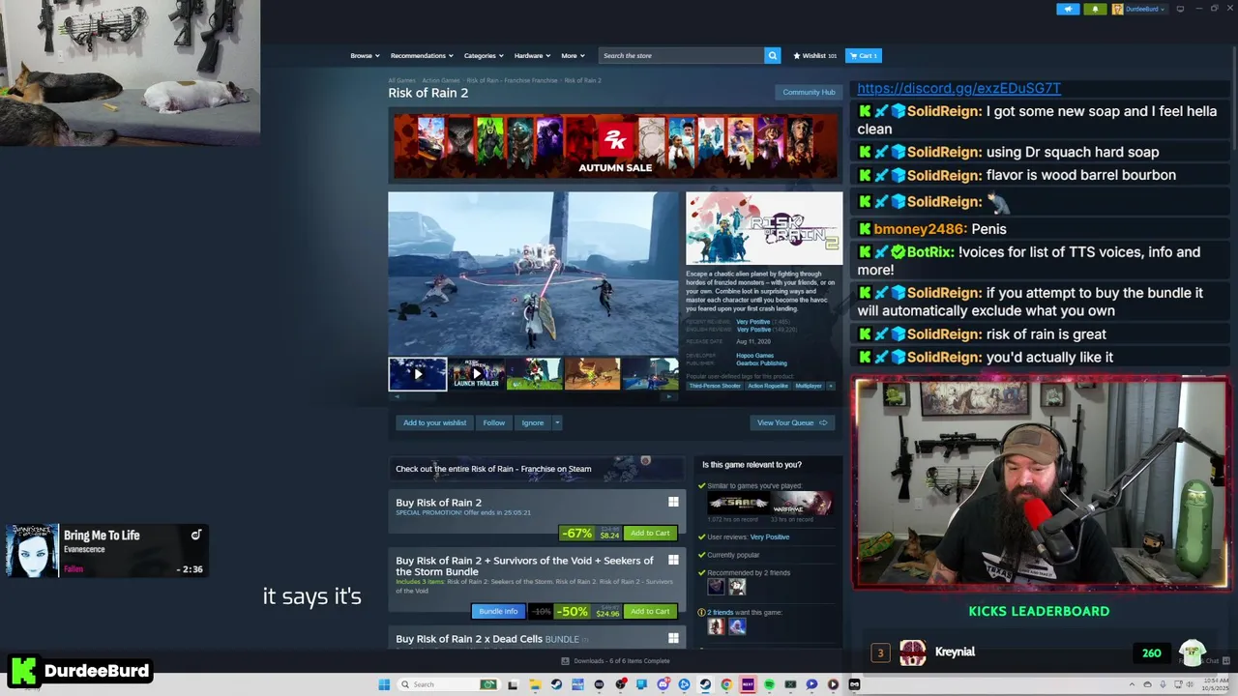Click View Your Queue button
Image resolution: width=1238 pixels, height=696 pixels.
[x=792, y=422]
